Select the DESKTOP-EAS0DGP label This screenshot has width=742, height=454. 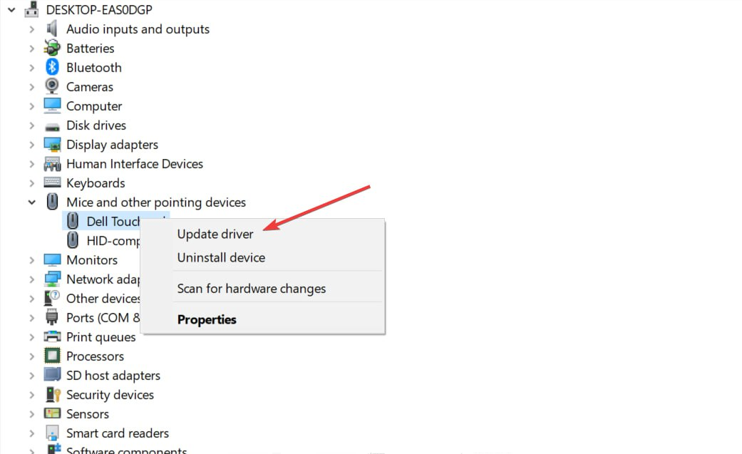[99, 9]
